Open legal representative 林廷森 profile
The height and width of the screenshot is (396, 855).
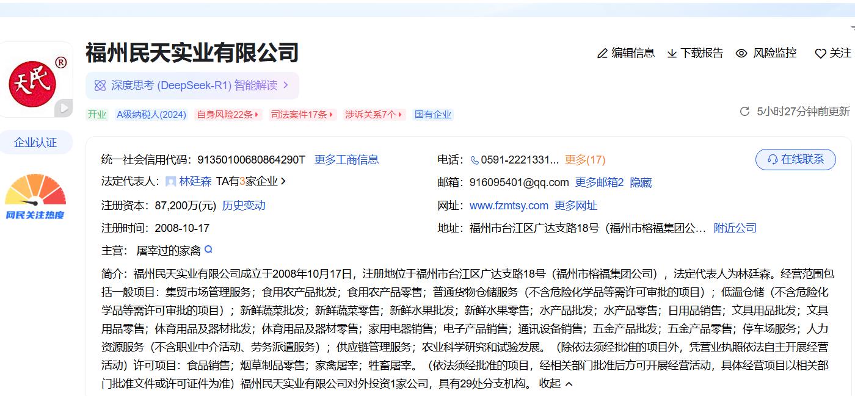click(195, 181)
